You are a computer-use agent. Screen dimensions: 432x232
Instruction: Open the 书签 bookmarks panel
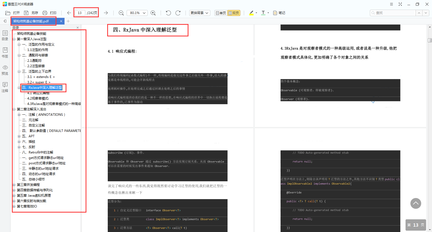(x=5, y=53)
